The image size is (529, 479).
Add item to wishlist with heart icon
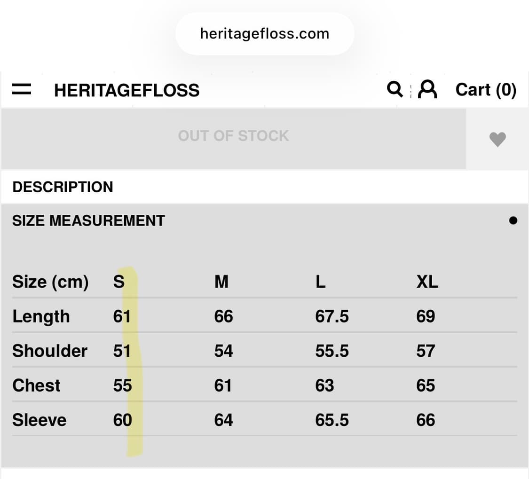(x=497, y=139)
